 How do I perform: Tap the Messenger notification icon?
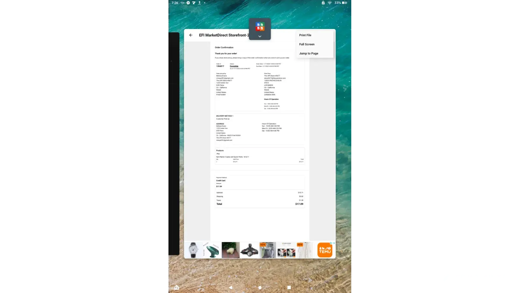click(188, 3)
